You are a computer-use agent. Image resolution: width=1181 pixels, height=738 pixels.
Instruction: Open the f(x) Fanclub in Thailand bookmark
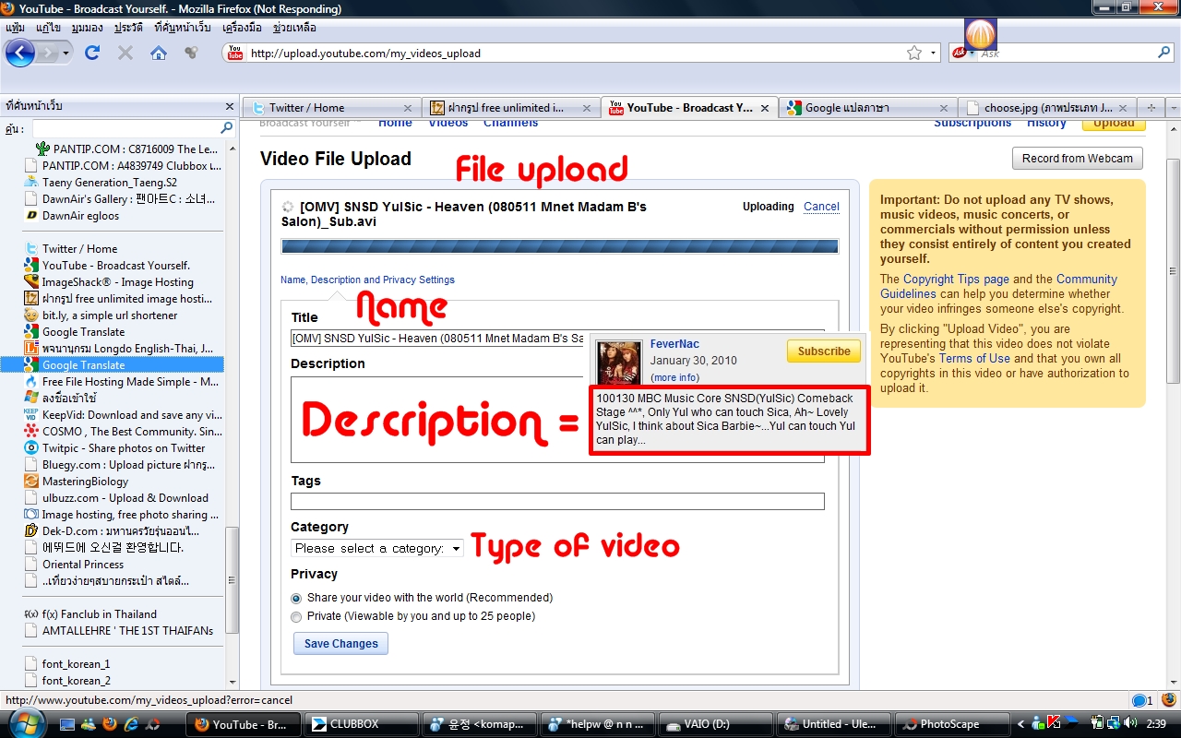(99, 614)
